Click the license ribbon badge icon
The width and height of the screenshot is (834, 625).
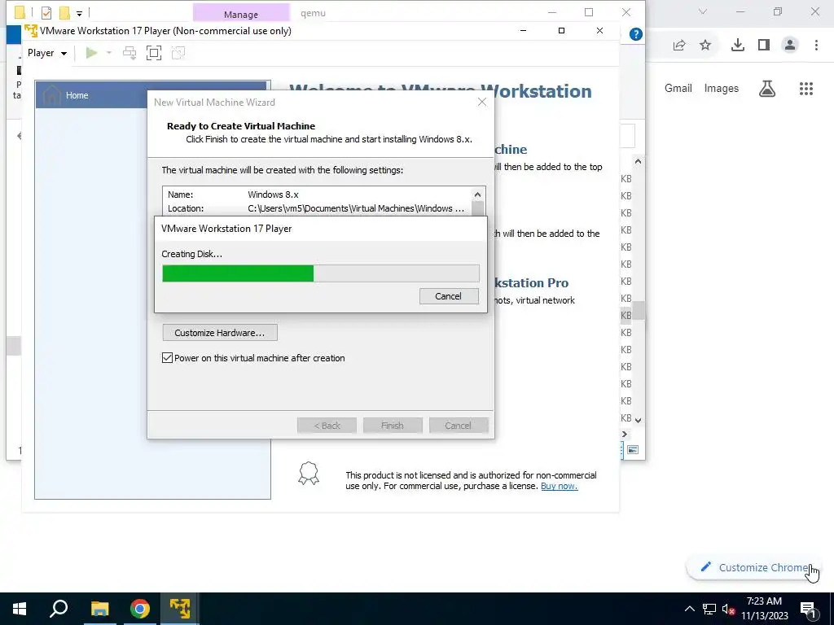coord(309,473)
